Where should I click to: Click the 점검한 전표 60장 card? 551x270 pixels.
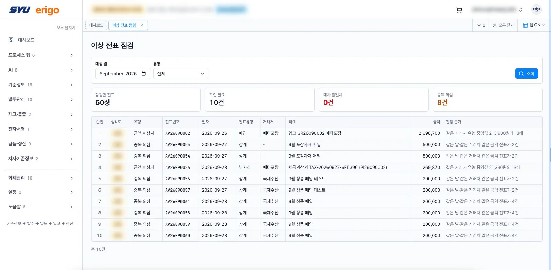[x=146, y=100]
